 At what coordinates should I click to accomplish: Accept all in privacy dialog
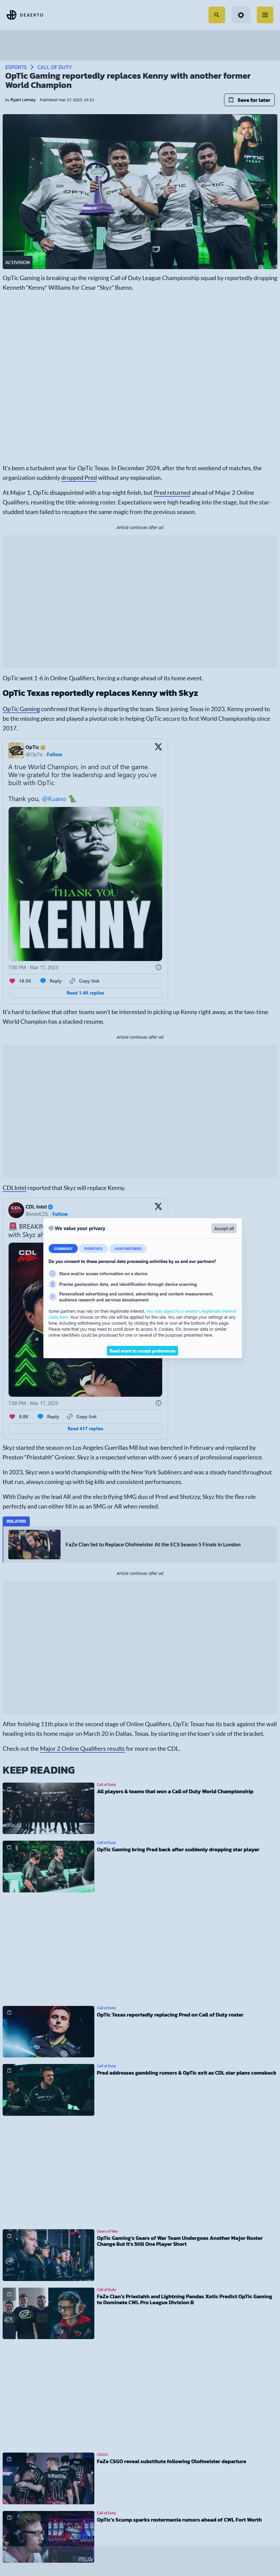coord(224,1228)
